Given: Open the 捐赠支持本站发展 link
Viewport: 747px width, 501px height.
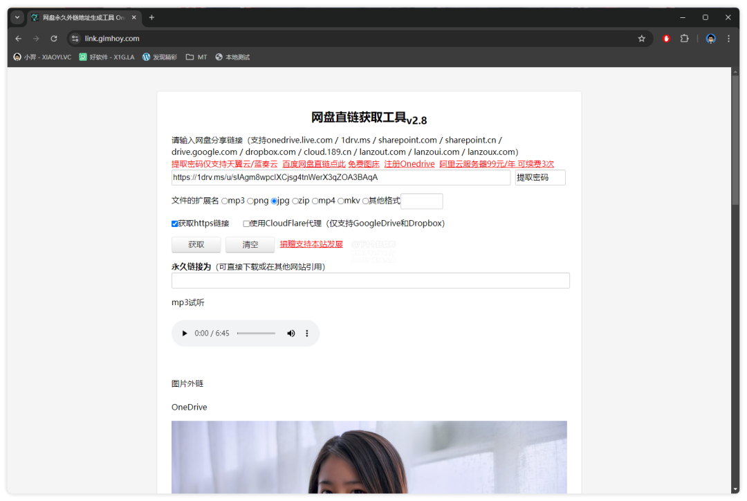Looking at the screenshot, I should (x=311, y=244).
